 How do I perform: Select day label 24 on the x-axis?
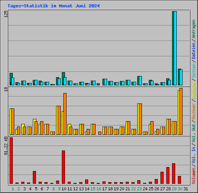point(145,189)
